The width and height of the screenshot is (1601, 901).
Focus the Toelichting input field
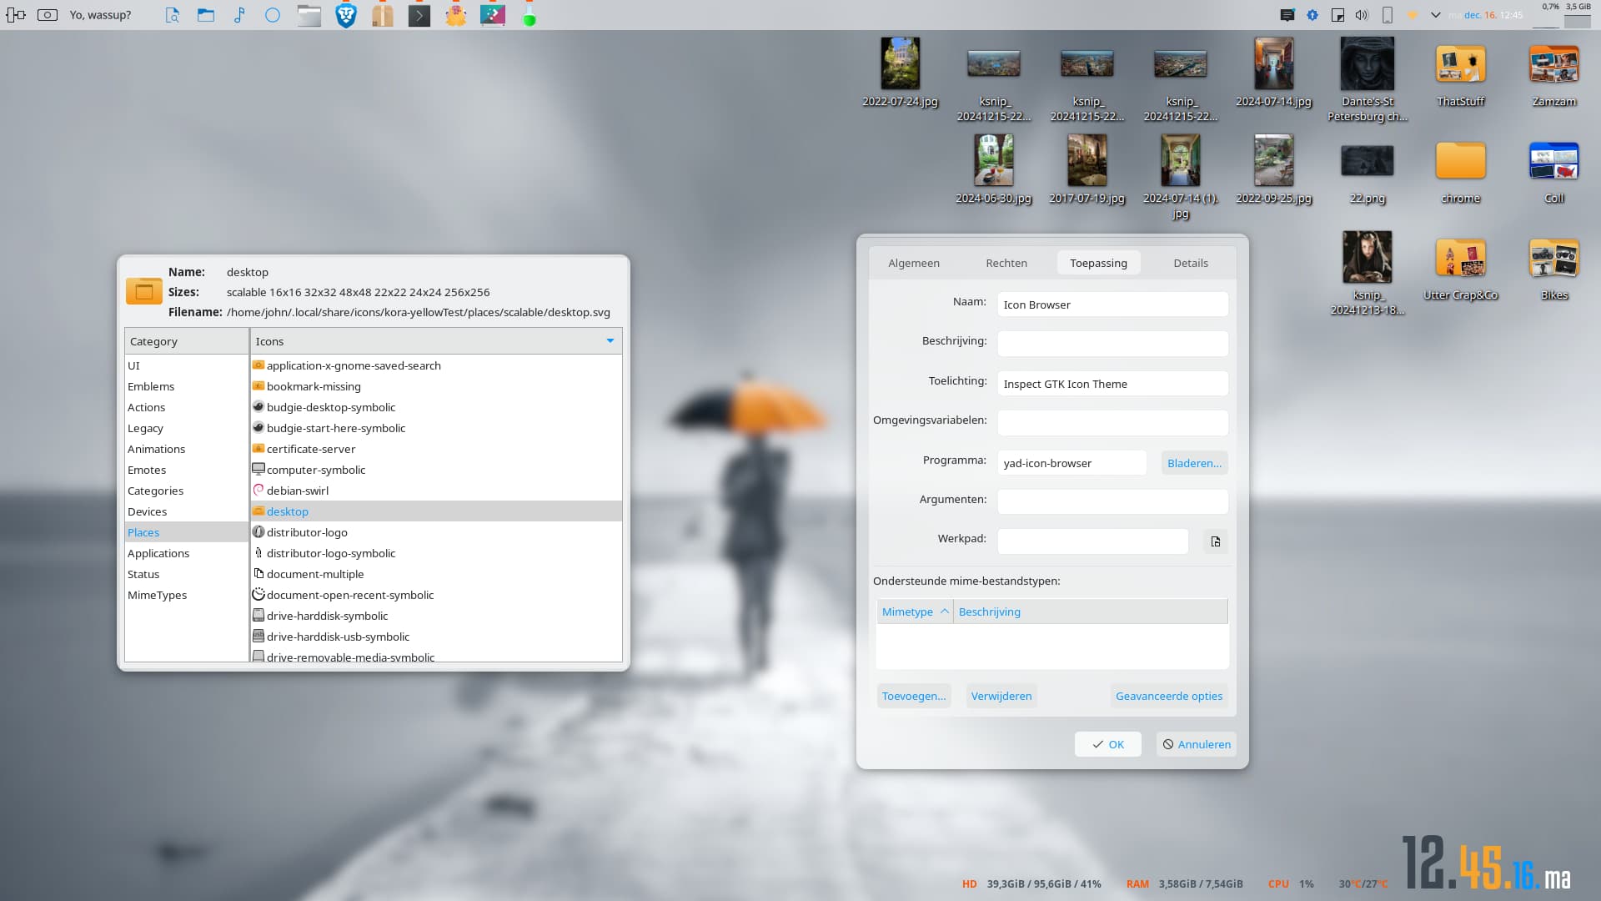(x=1112, y=384)
